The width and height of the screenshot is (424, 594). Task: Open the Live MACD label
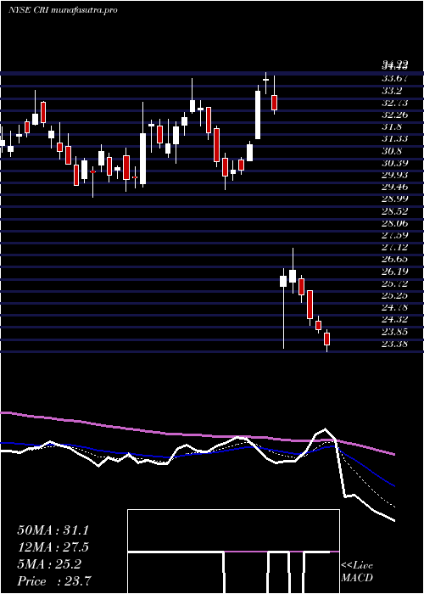pos(357,572)
